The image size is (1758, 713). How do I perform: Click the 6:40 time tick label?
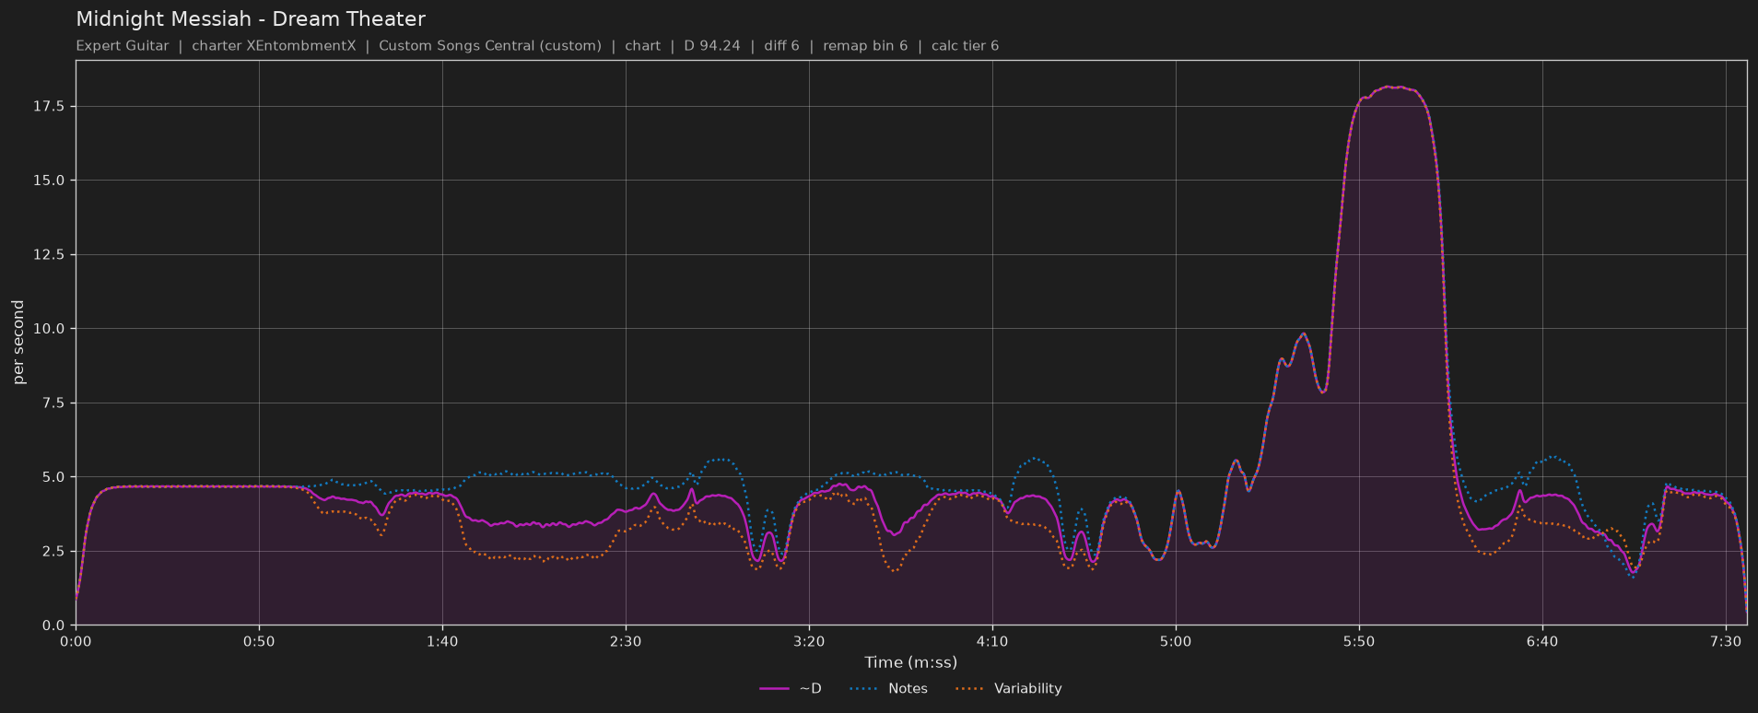(1542, 641)
